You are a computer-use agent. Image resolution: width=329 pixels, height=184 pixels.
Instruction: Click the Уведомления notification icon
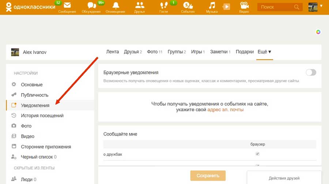[14, 105]
